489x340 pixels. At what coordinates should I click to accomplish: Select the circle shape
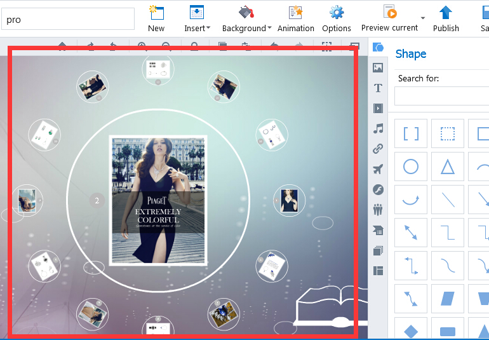coord(411,167)
